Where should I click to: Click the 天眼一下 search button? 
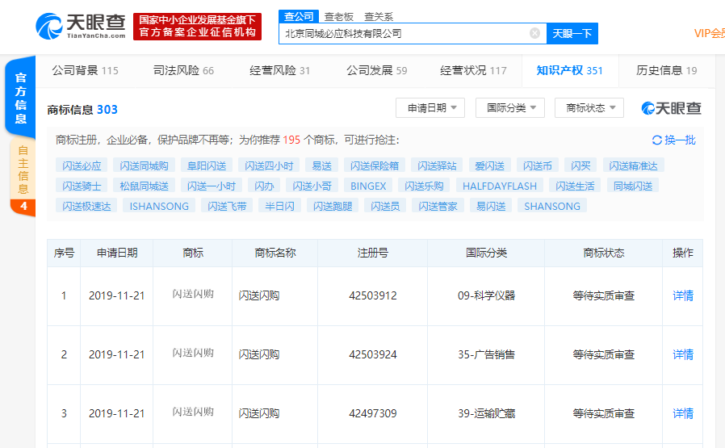tap(572, 34)
